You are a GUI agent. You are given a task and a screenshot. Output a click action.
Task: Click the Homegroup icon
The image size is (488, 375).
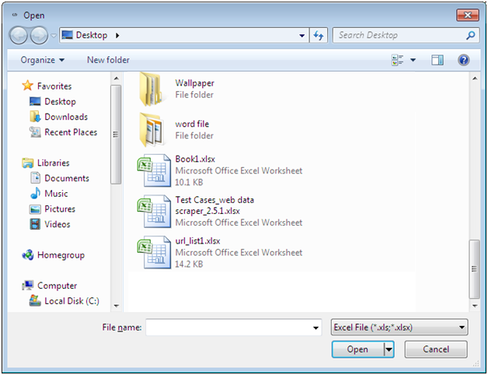coord(28,255)
